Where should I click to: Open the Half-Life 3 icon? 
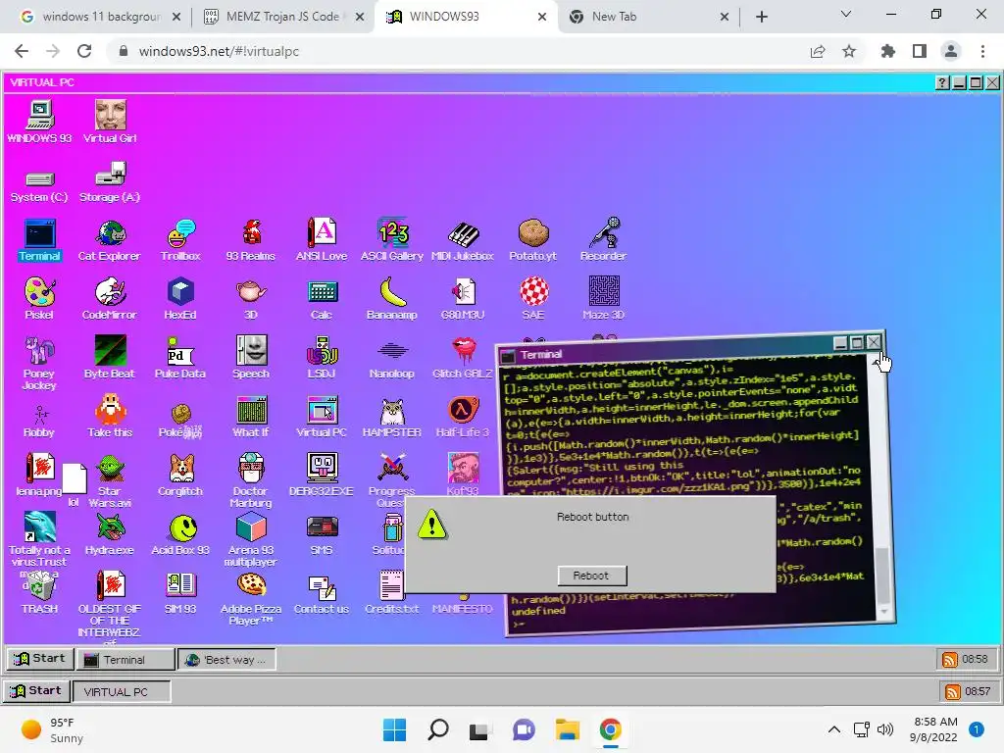pyautogui.click(x=463, y=417)
